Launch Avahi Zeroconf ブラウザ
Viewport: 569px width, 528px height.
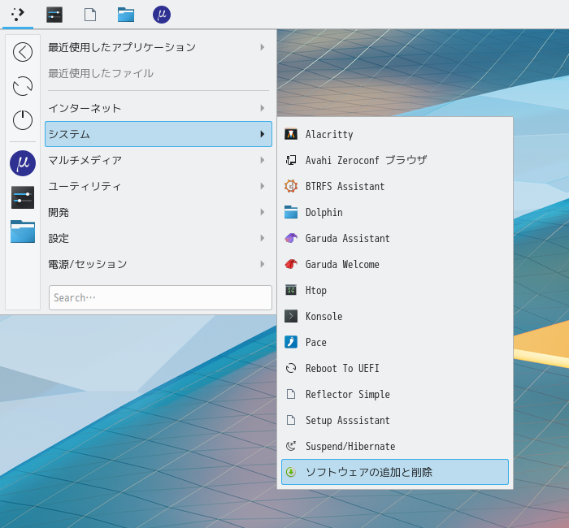(395, 160)
